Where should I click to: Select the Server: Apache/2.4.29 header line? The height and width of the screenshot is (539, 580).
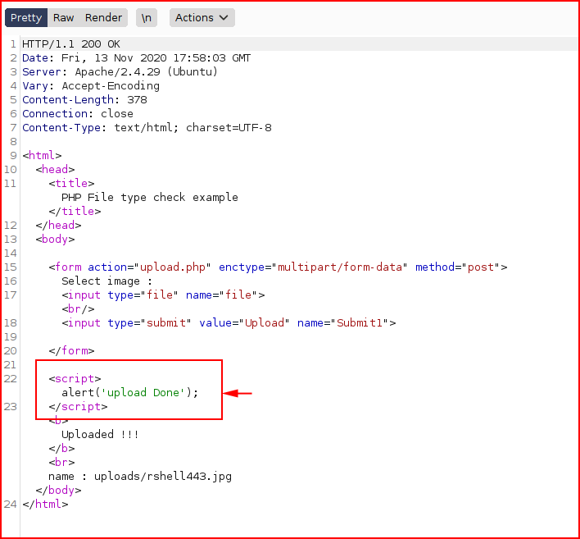pyautogui.click(x=120, y=72)
